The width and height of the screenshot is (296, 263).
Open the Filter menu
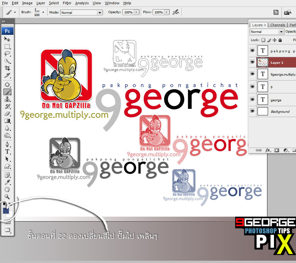click(x=67, y=3)
